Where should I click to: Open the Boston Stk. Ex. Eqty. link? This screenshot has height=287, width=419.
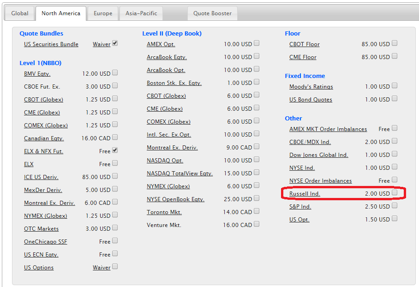click(174, 83)
